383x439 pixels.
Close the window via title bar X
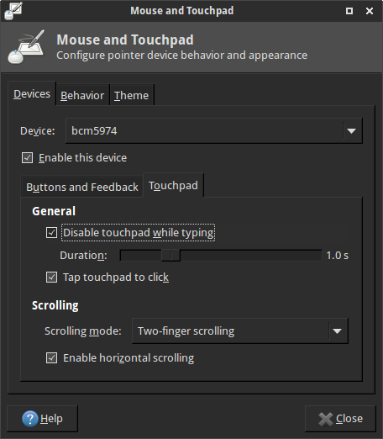click(370, 11)
